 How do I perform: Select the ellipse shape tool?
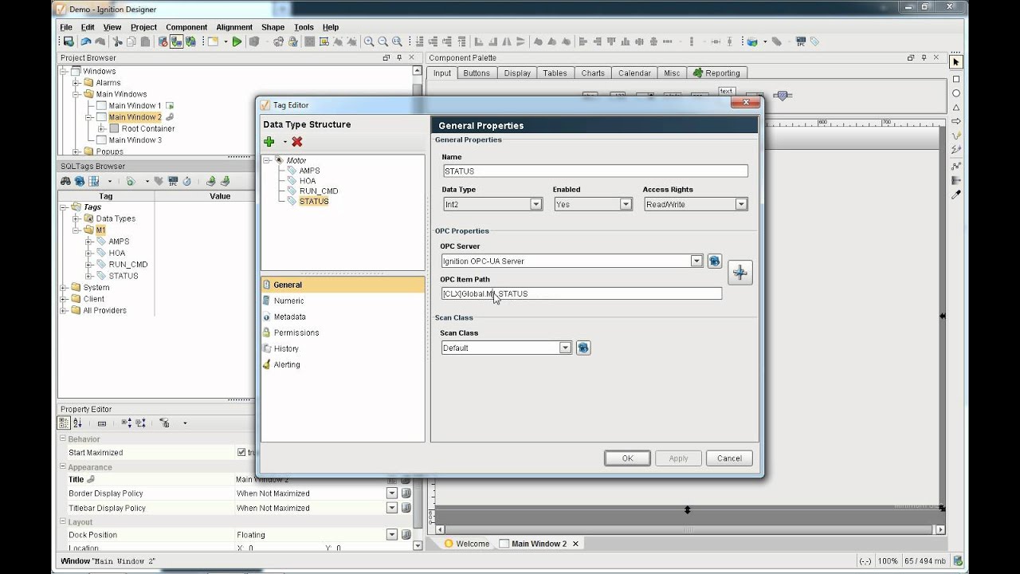(x=956, y=93)
